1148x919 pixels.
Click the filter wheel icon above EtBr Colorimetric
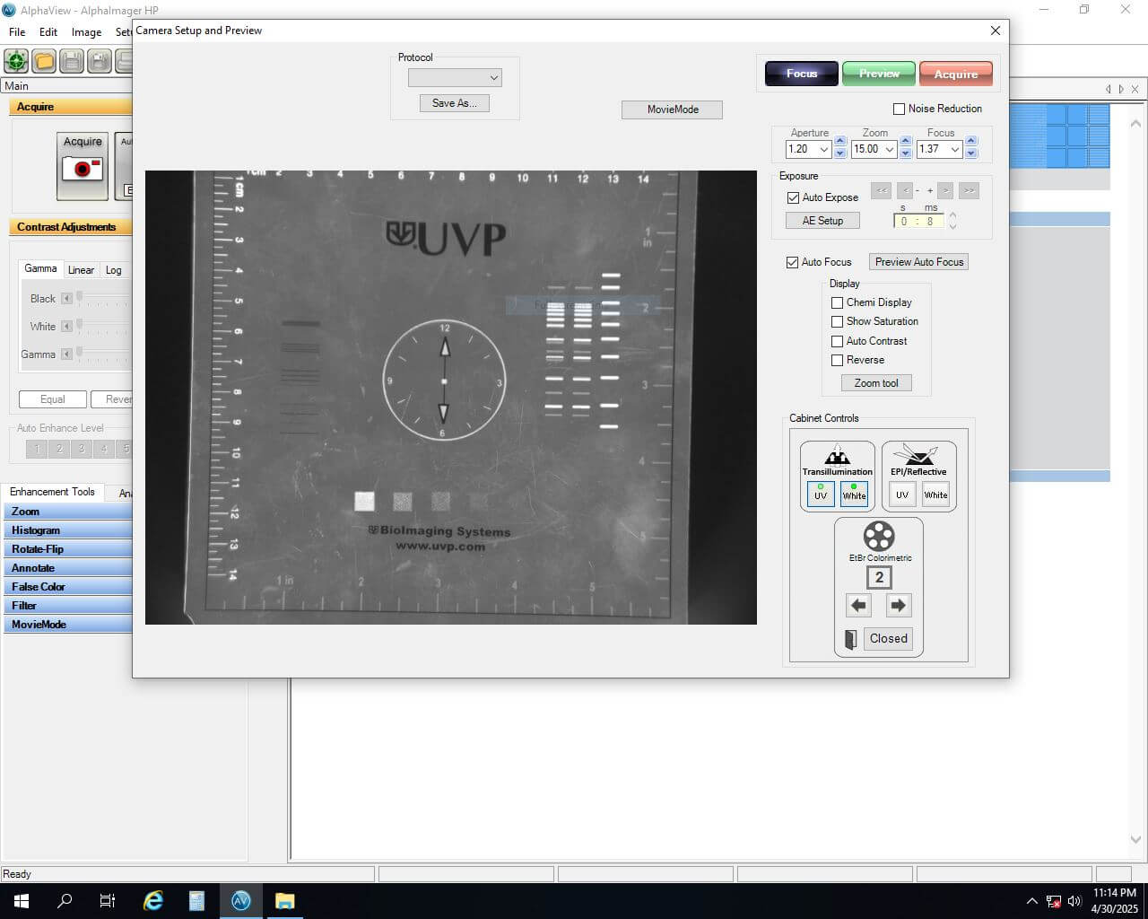878,537
